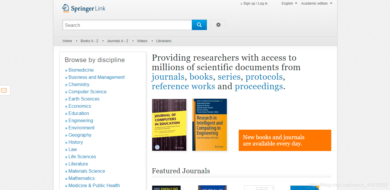Browse the Chemistry discipline
This screenshot has width=390, height=190.
point(79,84)
